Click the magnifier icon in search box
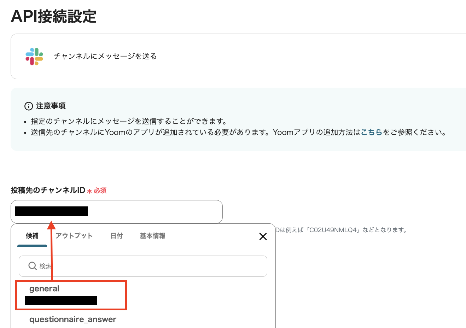The image size is (466, 328). click(32, 266)
